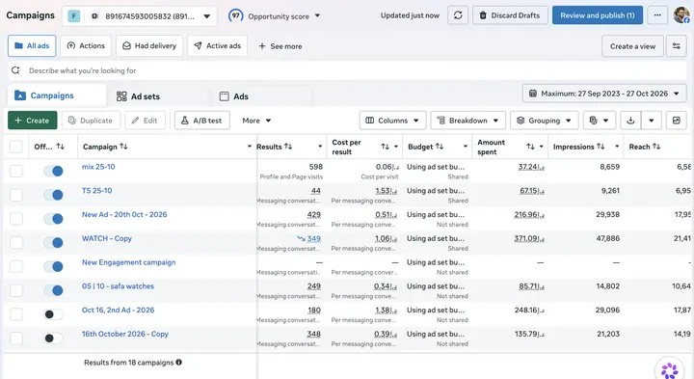Screen dimensions: 694x379
Task: Click the Discard Drafts button
Action: click(x=510, y=15)
